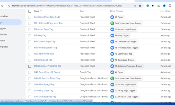The image size is (175, 105).
Task: Tick the FB-About Page-Tag checkbox
Action: point(30,30)
